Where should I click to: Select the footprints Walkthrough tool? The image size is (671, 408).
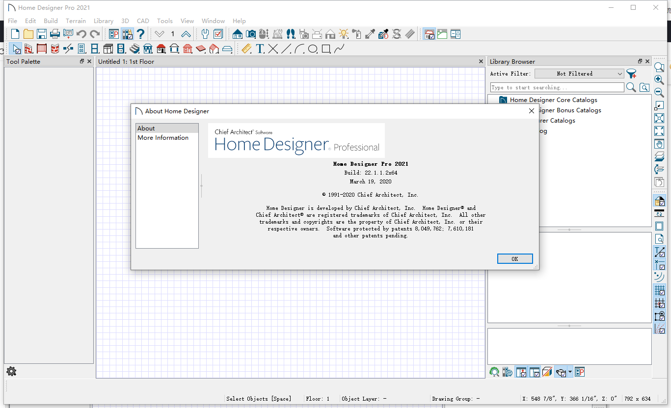coord(291,34)
